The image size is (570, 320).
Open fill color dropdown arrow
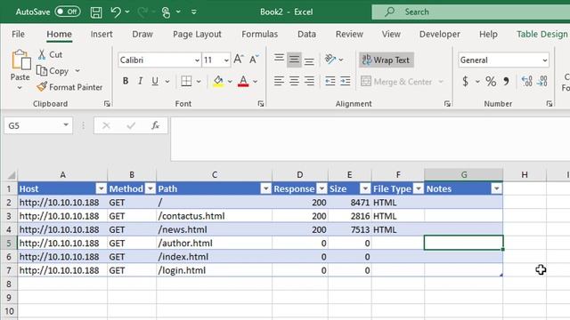[x=230, y=82]
